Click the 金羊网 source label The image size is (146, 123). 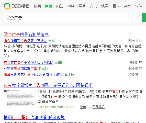tap(69, 74)
